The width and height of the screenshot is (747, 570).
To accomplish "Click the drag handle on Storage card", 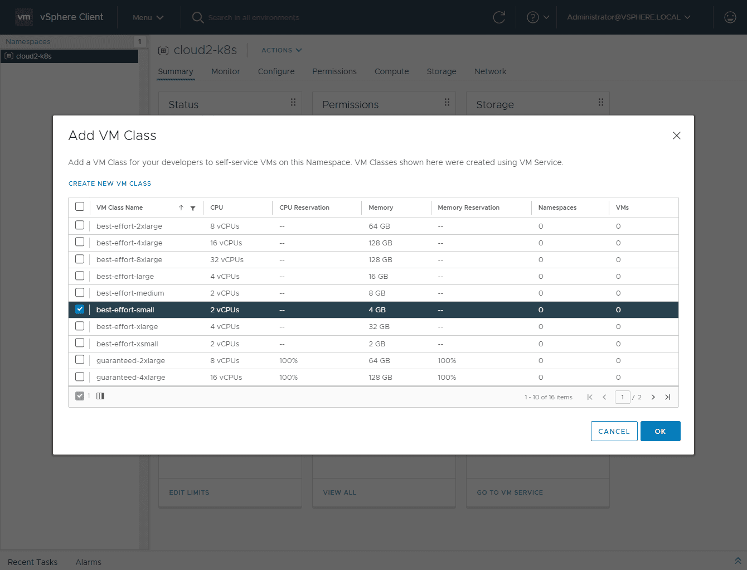I will (601, 102).
